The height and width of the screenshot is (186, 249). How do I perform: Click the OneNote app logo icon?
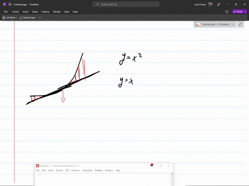4,4
